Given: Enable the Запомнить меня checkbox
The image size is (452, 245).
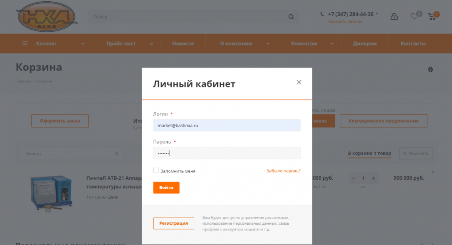Looking at the screenshot, I should (x=156, y=171).
